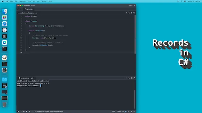Expand the Sign in dropdown chevron

134,6
